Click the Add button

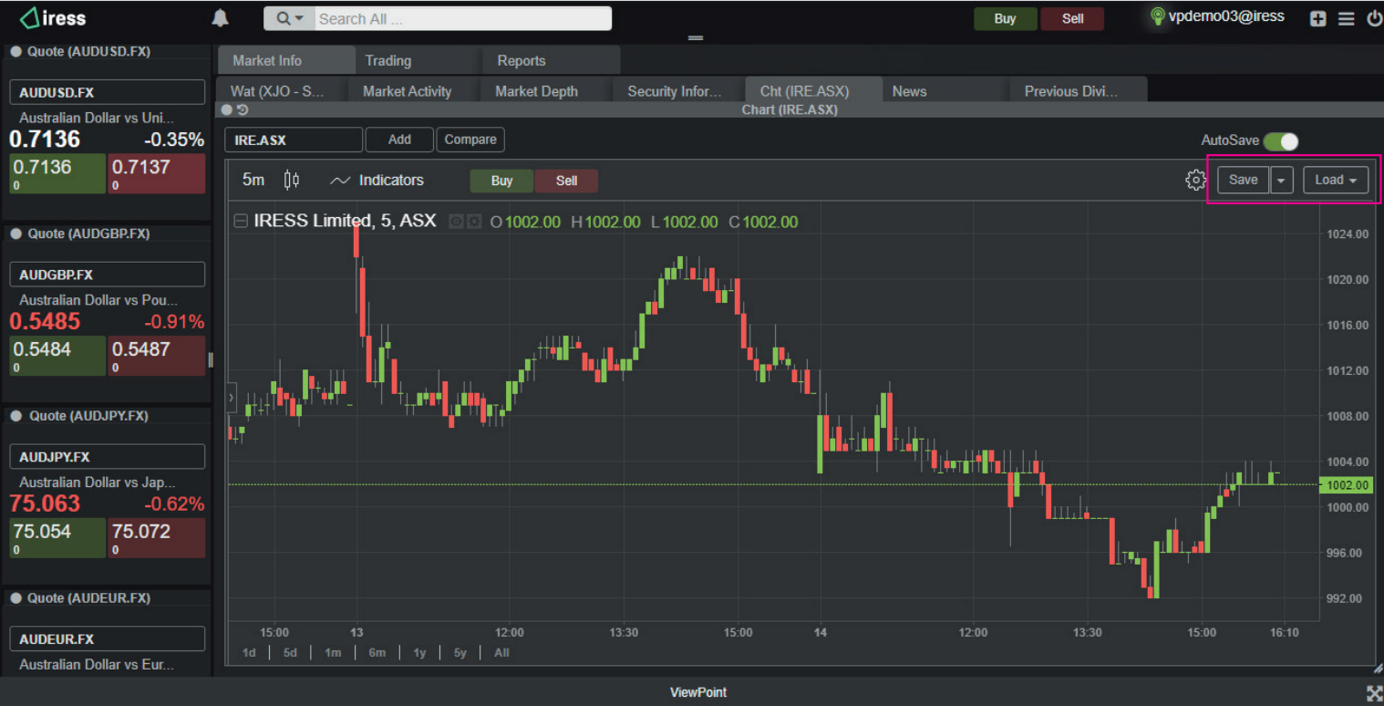(x=399, y=140)
